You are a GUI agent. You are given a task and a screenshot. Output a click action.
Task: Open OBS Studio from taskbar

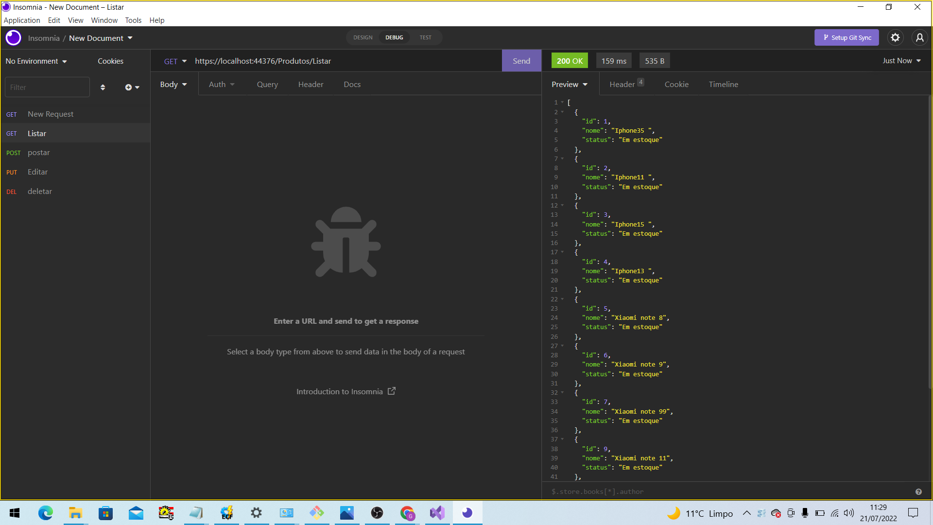[377, 513]
